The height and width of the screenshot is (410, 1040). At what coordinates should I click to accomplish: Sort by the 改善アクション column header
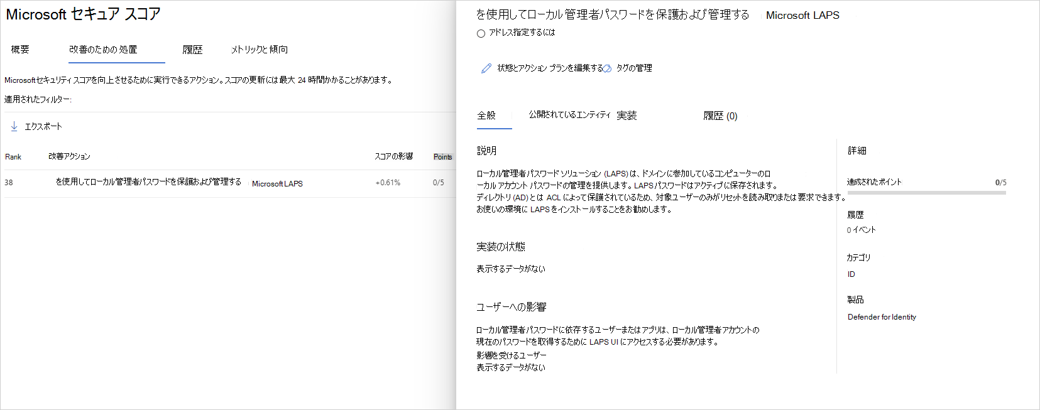(69, 156)
